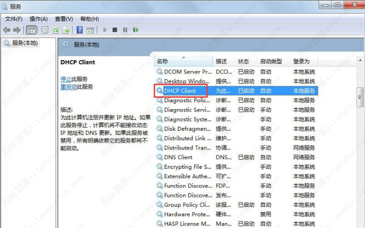This screenshot has width=365, height=228.
Task: Close the 服务 window
Action: 354,4
